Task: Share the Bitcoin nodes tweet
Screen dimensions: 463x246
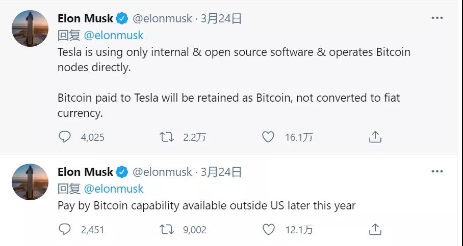Action: [x=375, y=137]
